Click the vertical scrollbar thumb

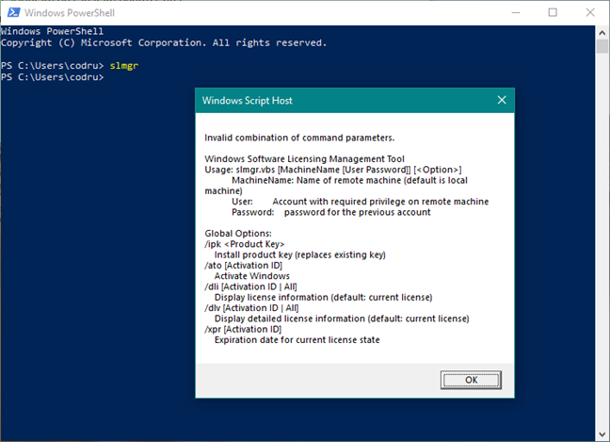click(602, 47)
